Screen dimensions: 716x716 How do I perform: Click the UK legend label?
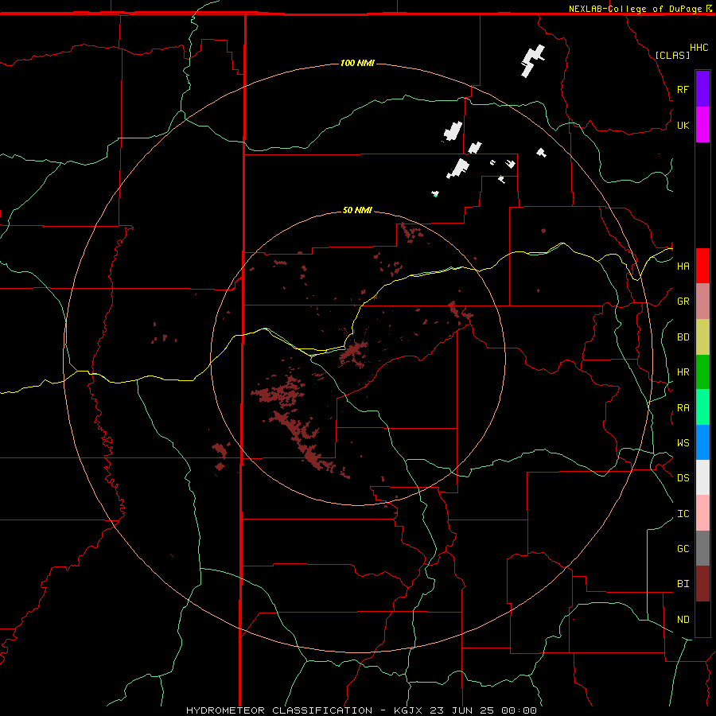[683, 125]
